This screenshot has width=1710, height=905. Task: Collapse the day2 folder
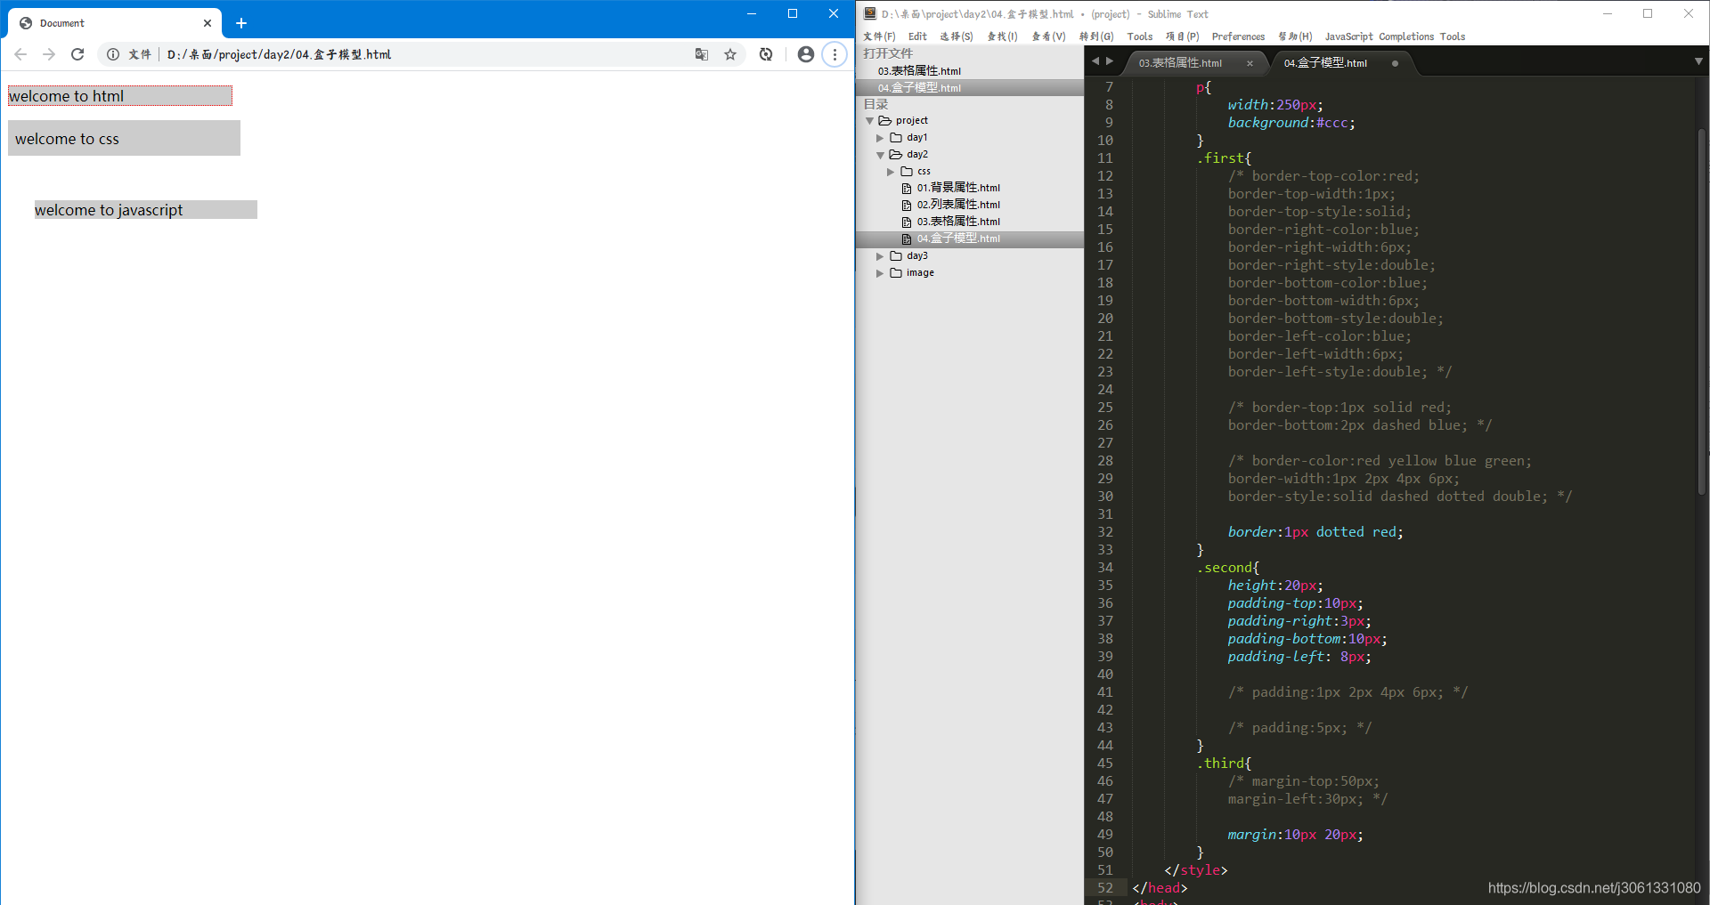880,155
